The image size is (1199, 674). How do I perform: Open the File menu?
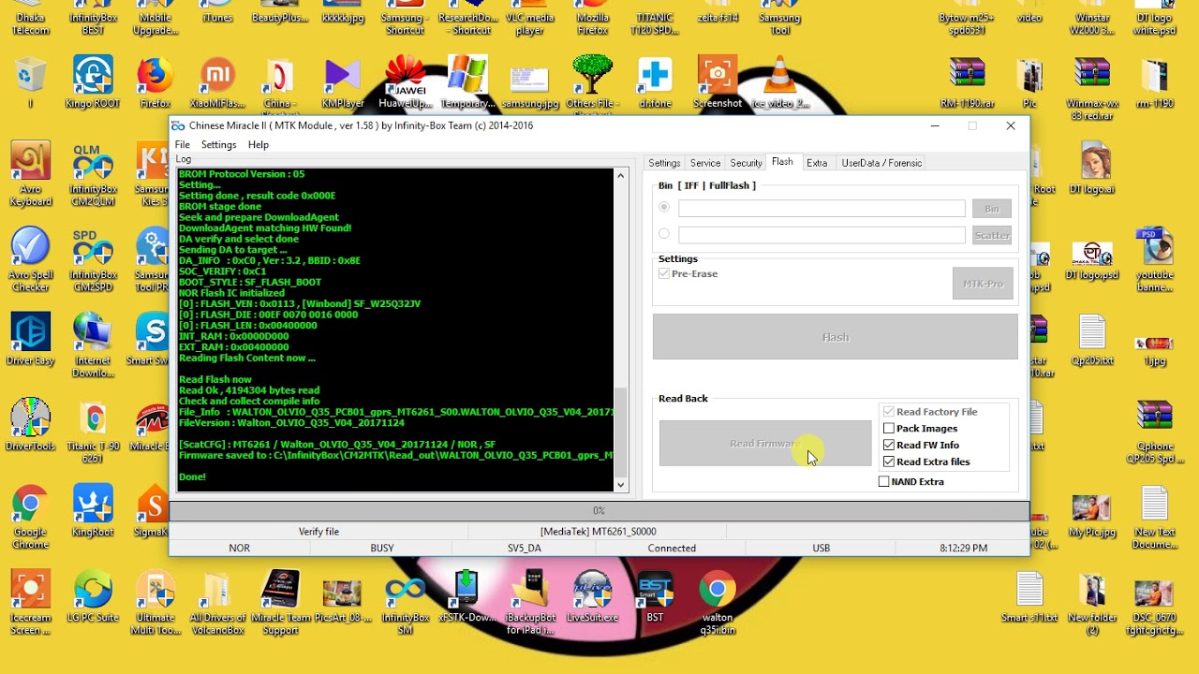(183, 144)
